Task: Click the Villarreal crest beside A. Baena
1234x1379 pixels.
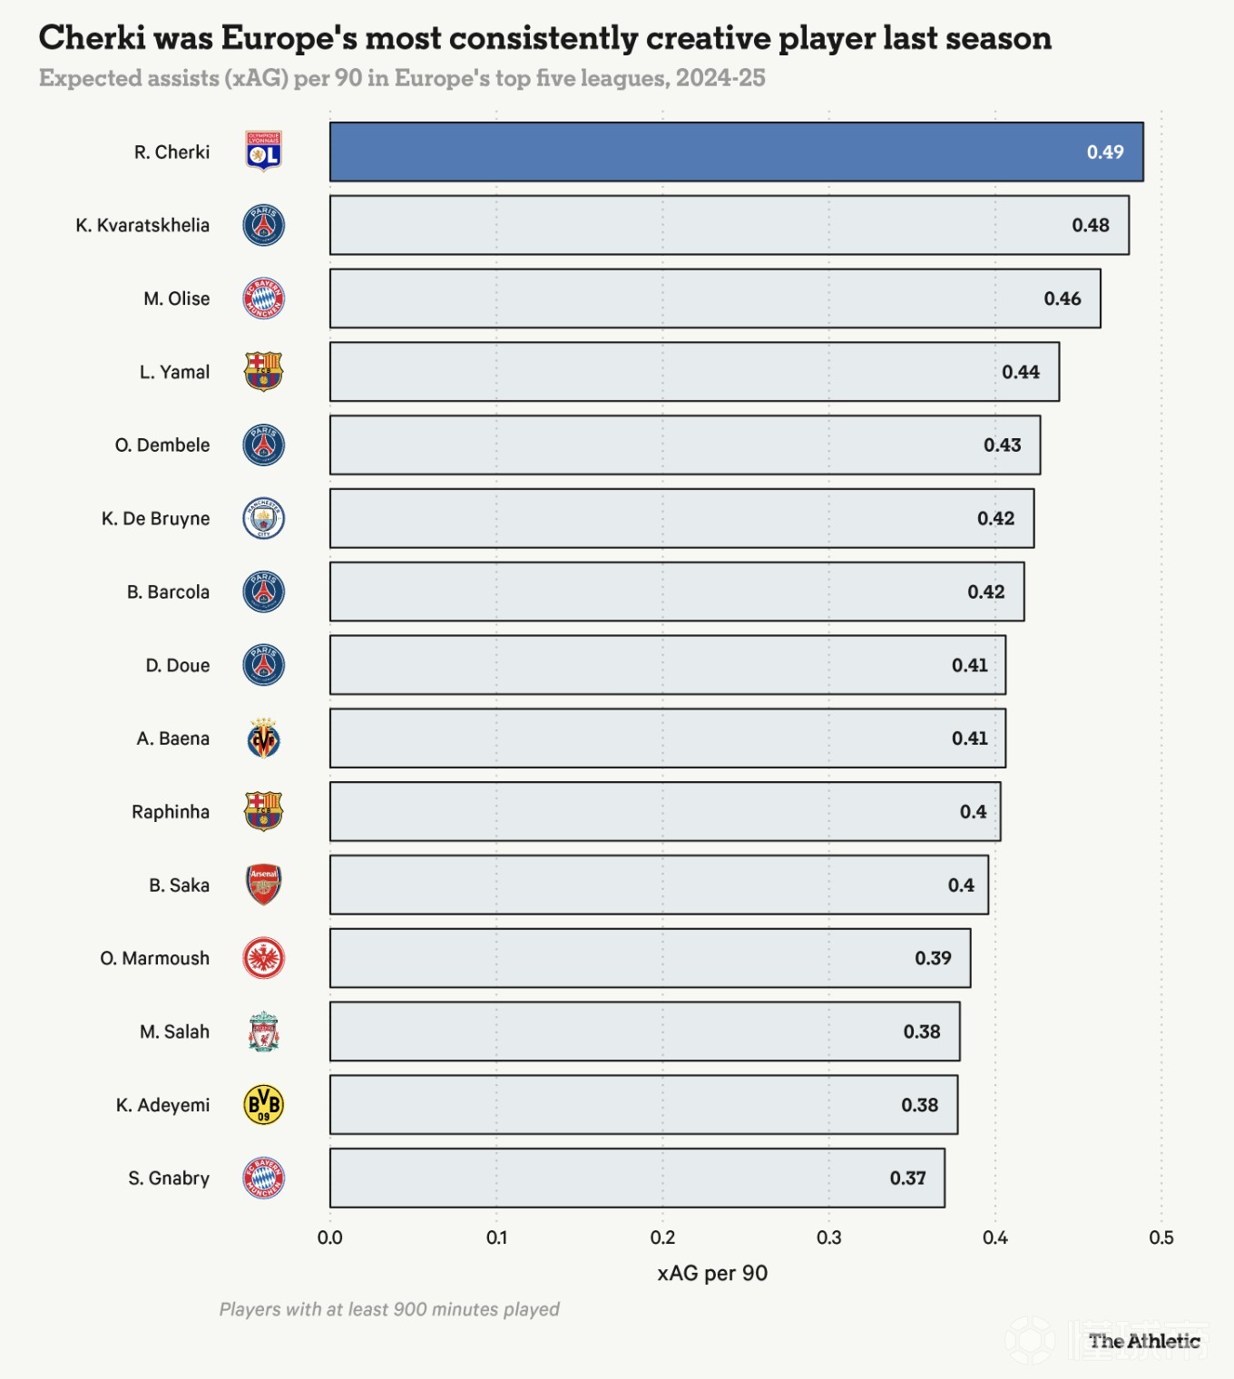Action: click(264, 738)
